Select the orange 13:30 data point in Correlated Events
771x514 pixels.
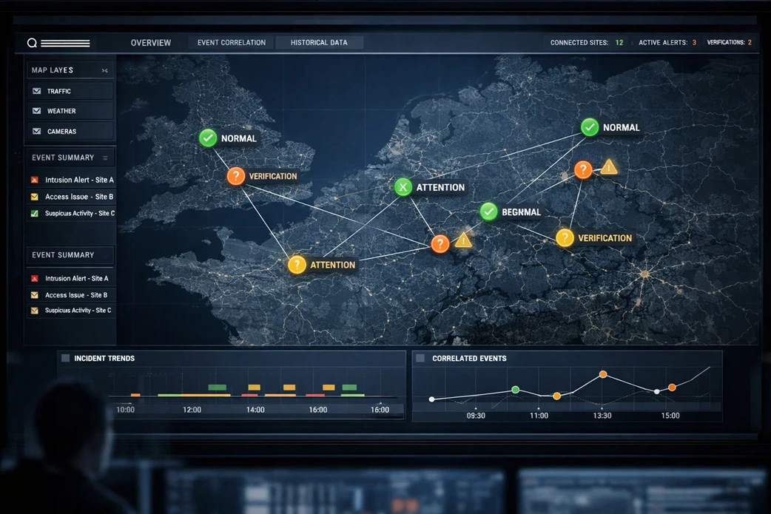pos(603,374)
